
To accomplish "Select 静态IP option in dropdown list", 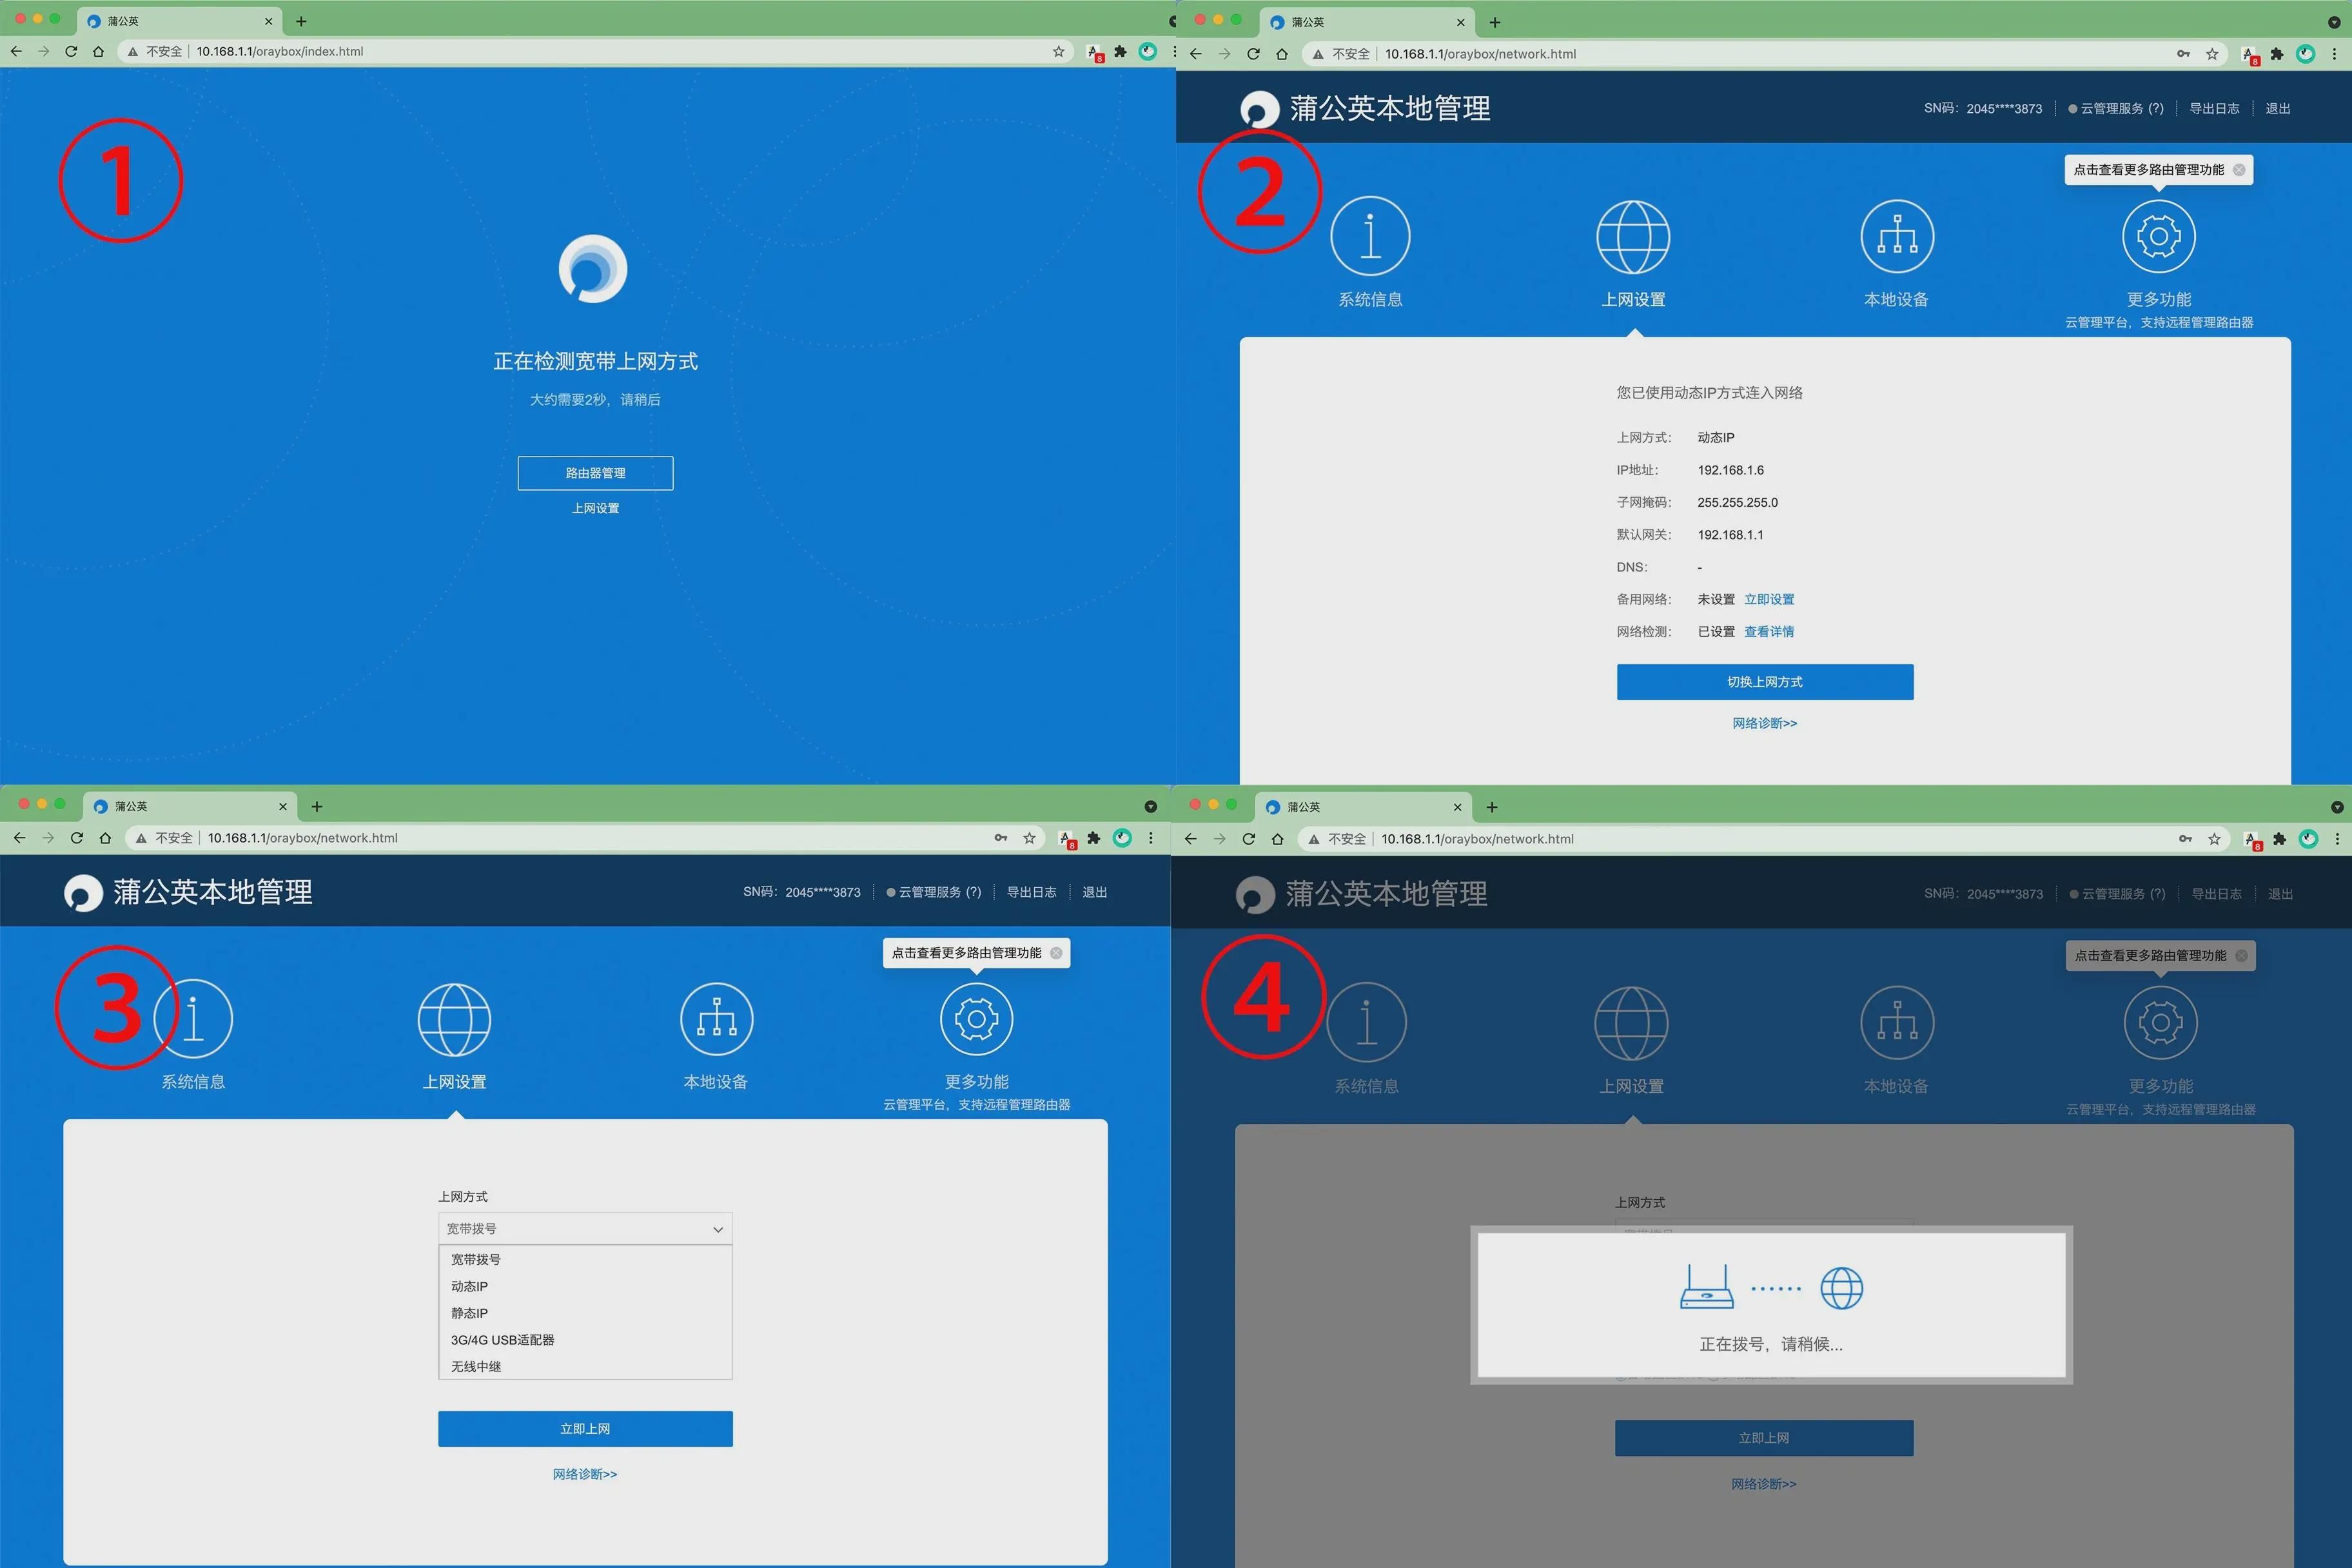I will 585,1313.
